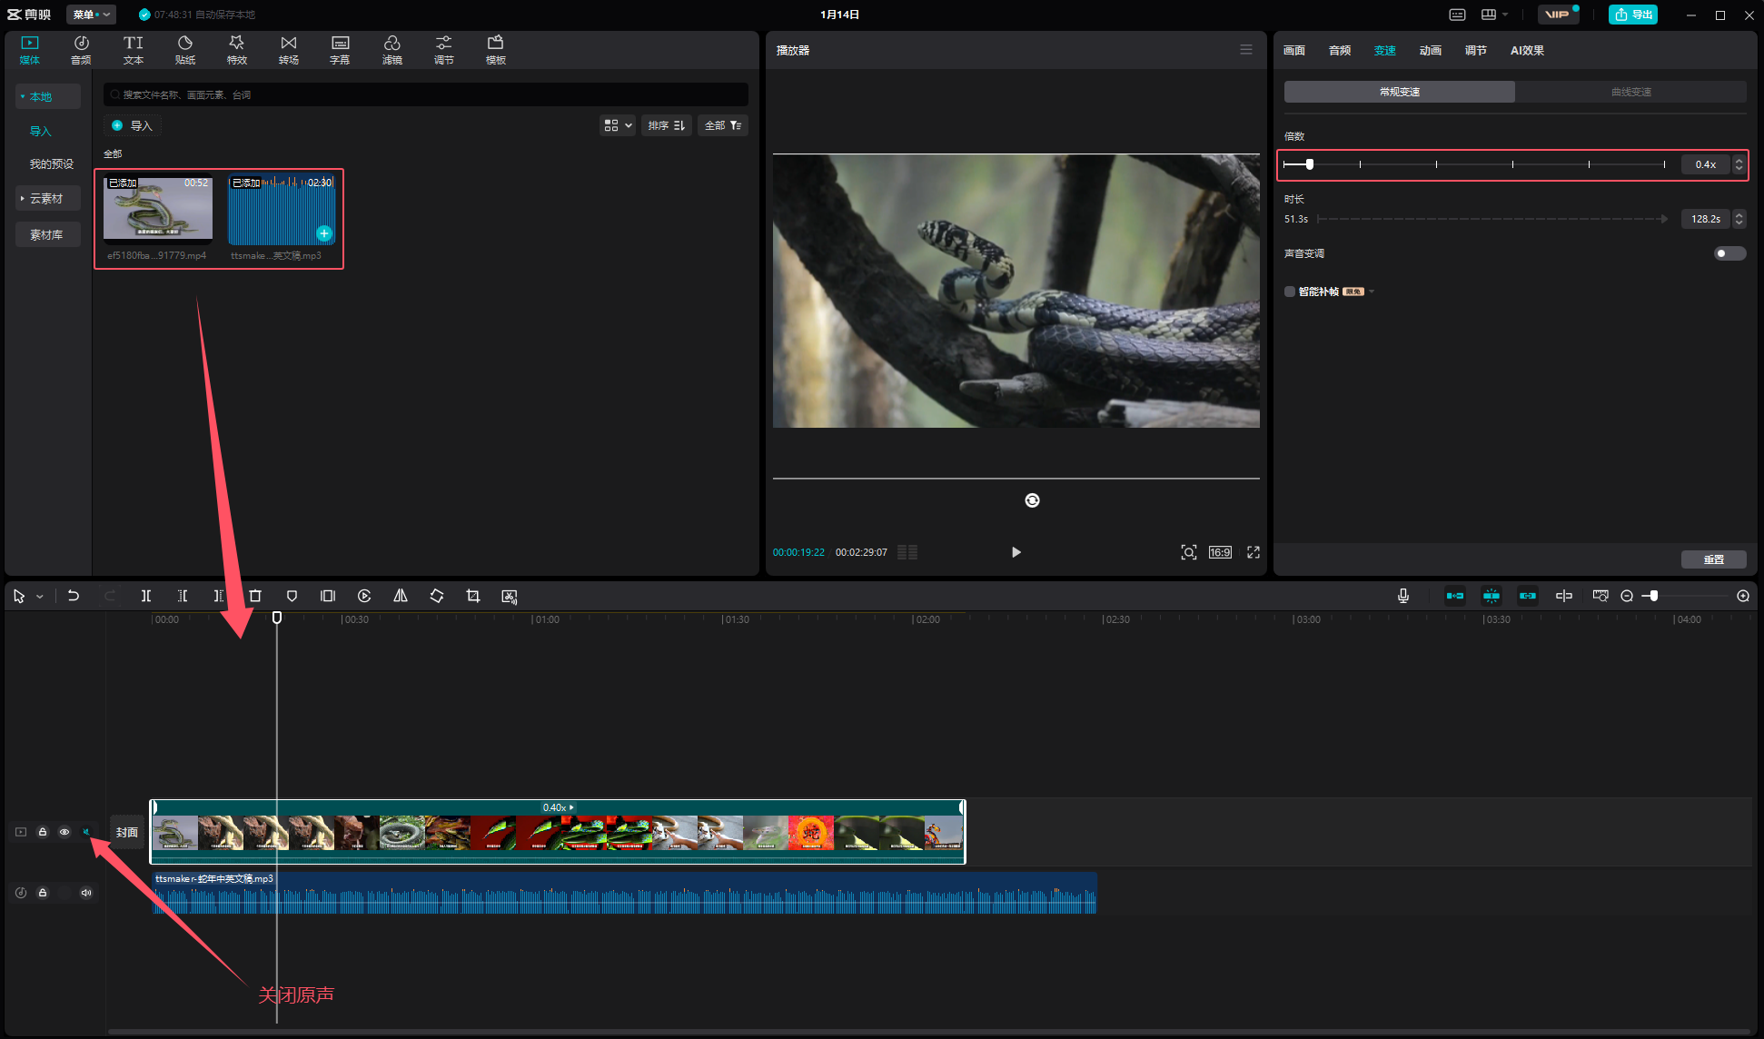Switch to the AI效果 tab
This screenshot has height=1039, width=1764.
[x=1527, y=50]
